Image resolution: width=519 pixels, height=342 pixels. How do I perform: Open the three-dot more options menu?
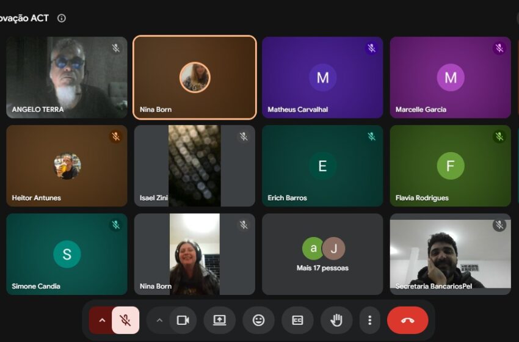click(370, 320)
